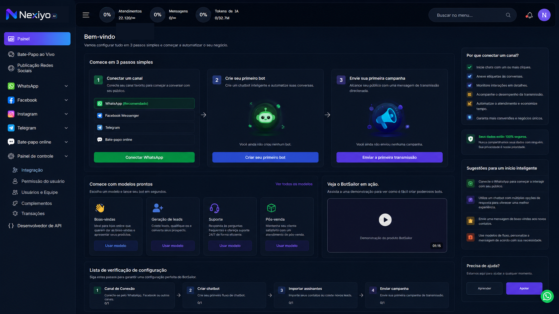Image resolution: width=559 pixels, height=314 pixels.
Task: Open the notifications bell
Action: click(529, 15)
